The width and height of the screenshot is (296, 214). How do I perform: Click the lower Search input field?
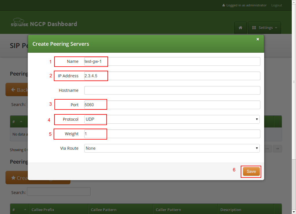pyautogui.click(x=59, y=191)
